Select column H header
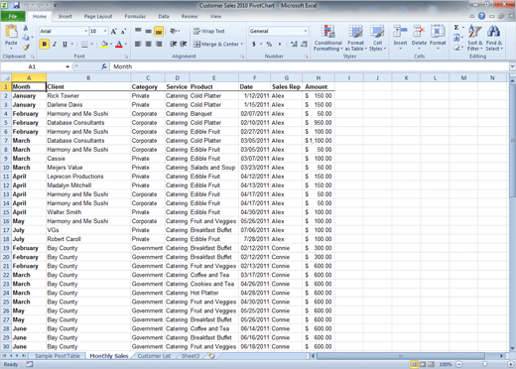Screen dimensions: 516x369 point(319,78)
